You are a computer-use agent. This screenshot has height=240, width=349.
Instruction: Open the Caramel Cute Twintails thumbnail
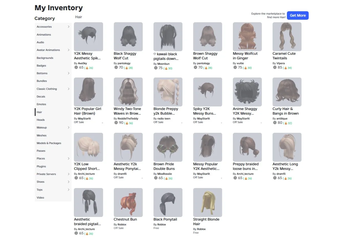click(x=287, y=37)
